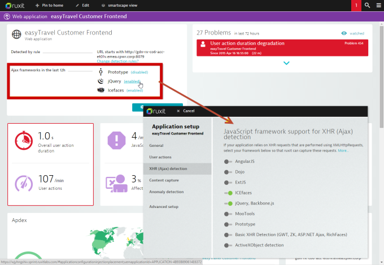The image size is (384, 265).
Task: Expand the problems list with the down chevron
Action: click(x=286, y=63)
